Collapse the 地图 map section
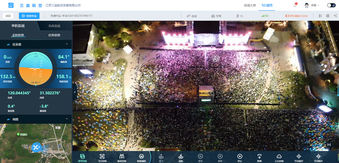Screen dimensions: 339x163 click(x=67, y=119)
